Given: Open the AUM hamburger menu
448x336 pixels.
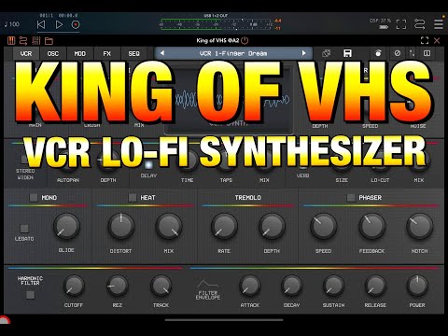Looking at the screenshot, I should 439,24.
